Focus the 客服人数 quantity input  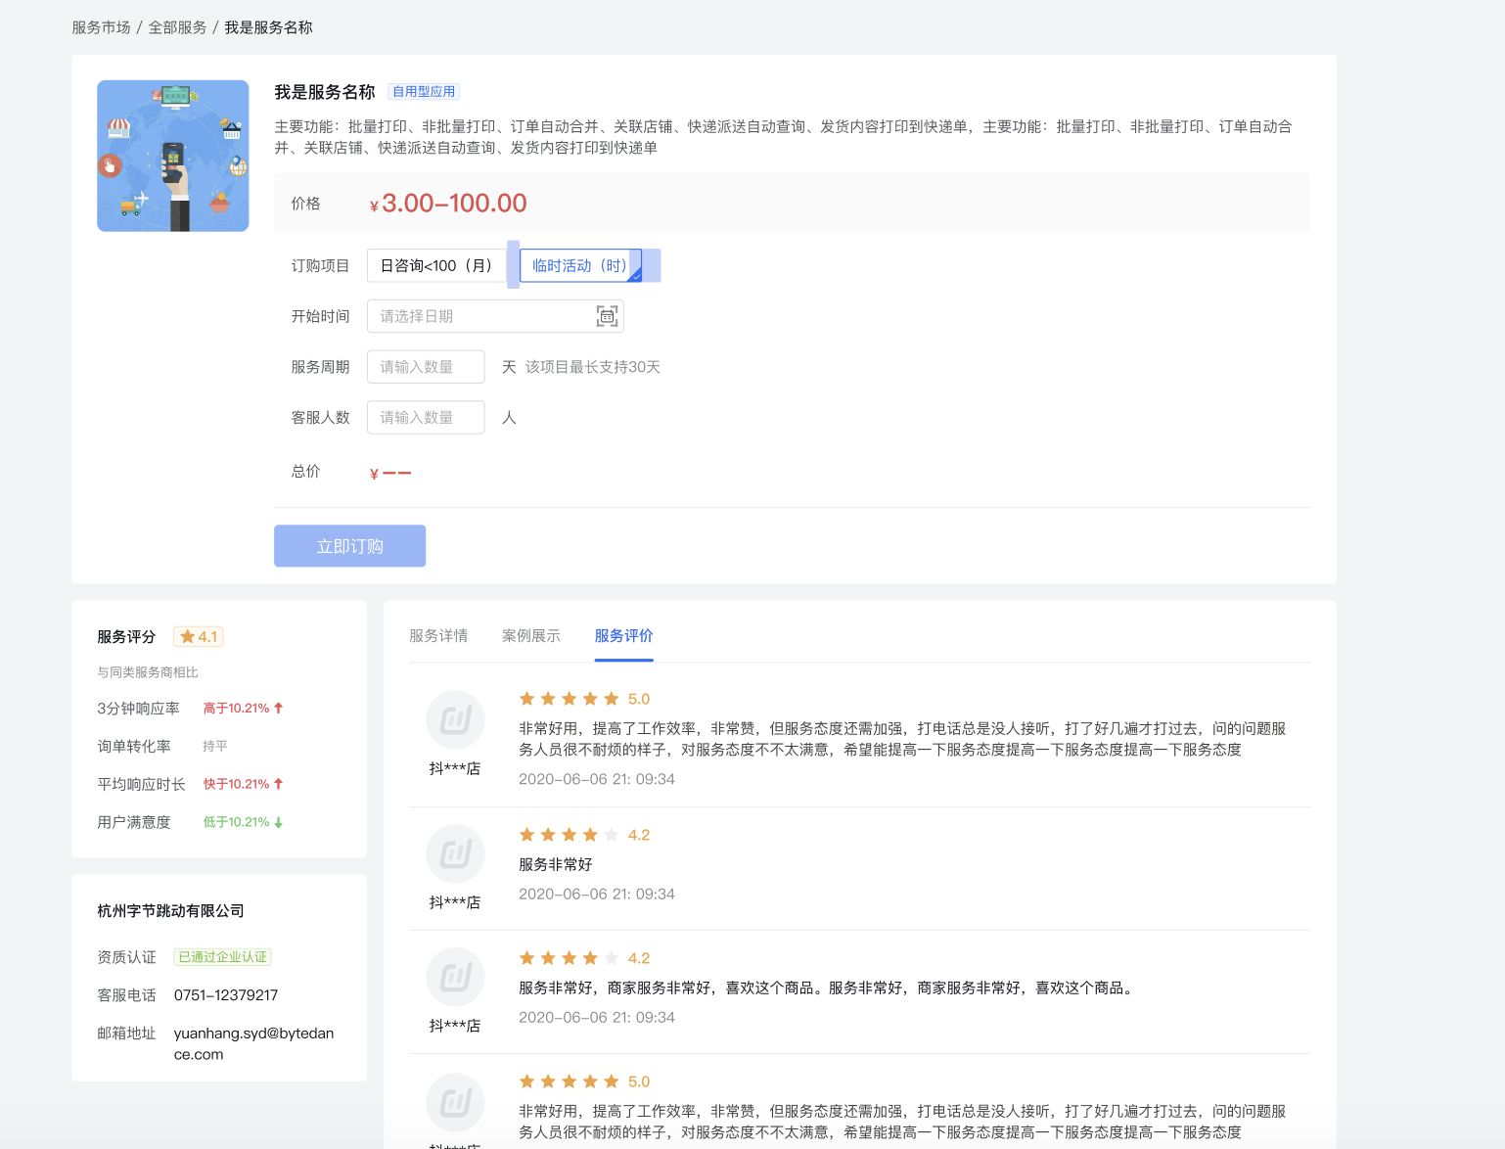point(426,417)
